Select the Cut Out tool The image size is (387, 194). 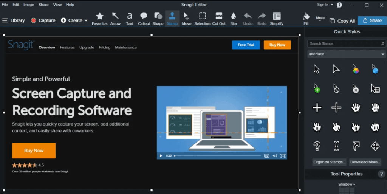coord(219,19)
